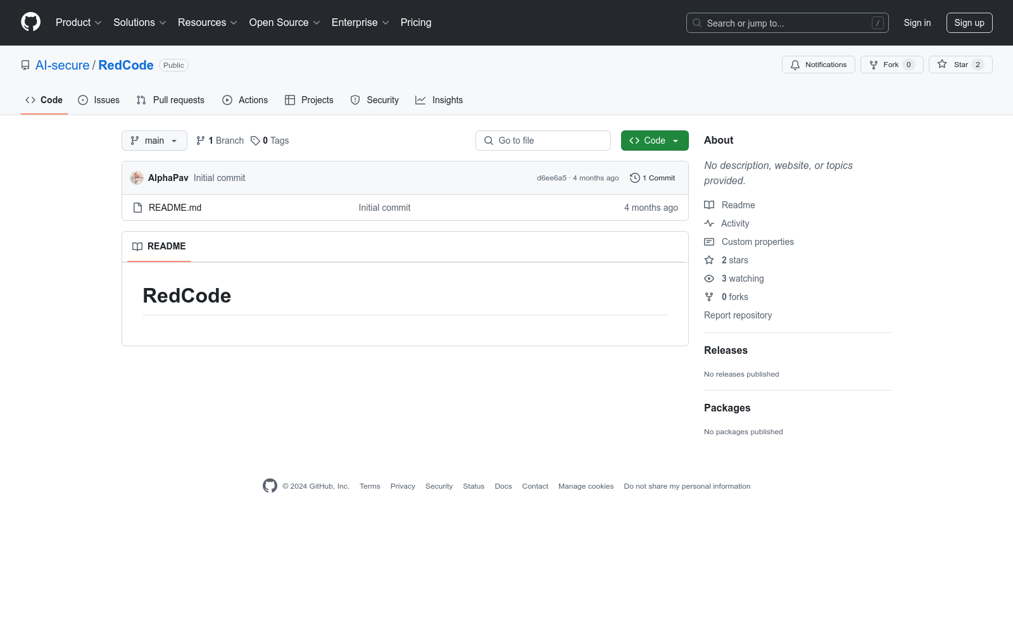Select the README tab in file viewer
Screen dimensions: 1013x633
tap(159, 246)
